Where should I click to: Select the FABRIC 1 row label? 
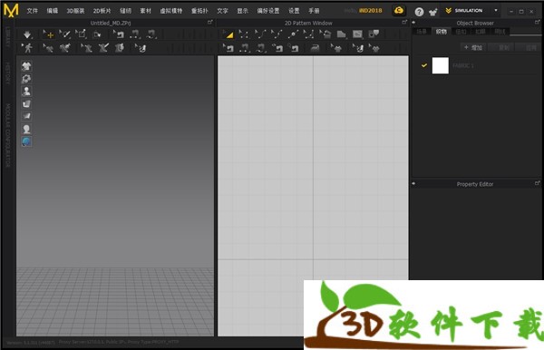click(x=463, y=65)
